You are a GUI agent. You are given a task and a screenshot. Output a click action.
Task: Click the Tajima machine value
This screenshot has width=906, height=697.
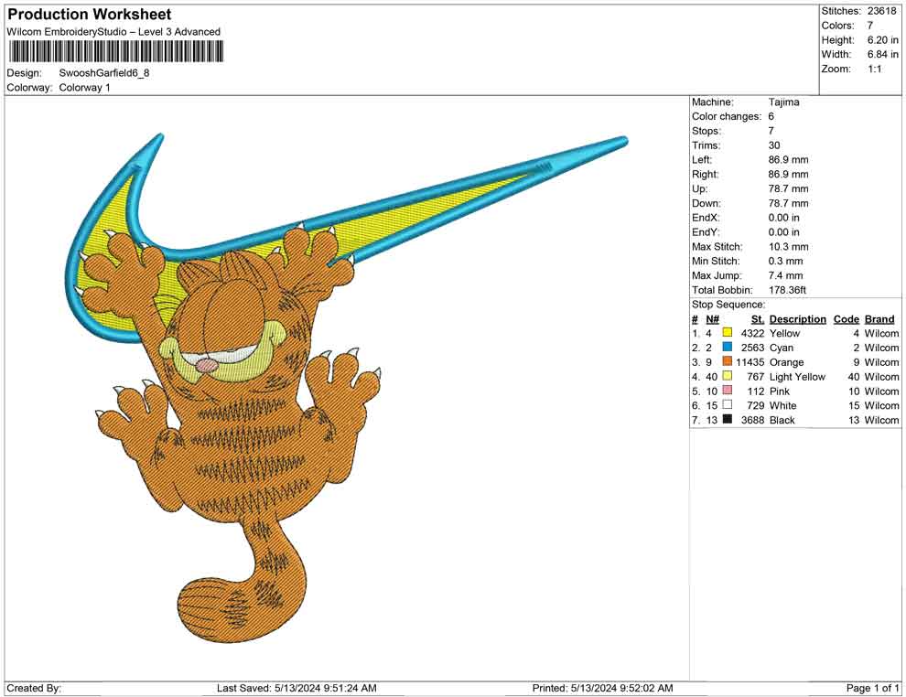click(x=783, y=102)
